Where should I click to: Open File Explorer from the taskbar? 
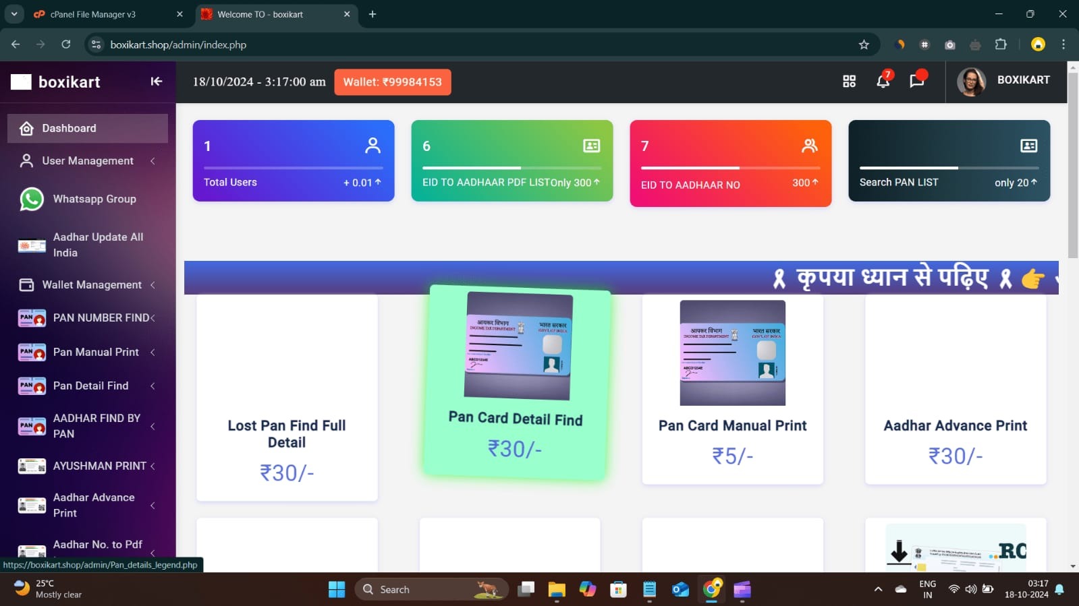pyautogui.click(x=557, y=590)
